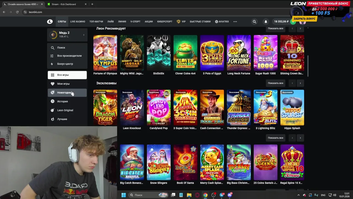
Task: Open the Live Казино section
Action: tap(77, 22)
